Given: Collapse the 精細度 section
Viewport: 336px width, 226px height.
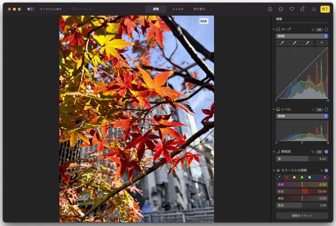Looking at the screenshot, I should tap(274, 152).
